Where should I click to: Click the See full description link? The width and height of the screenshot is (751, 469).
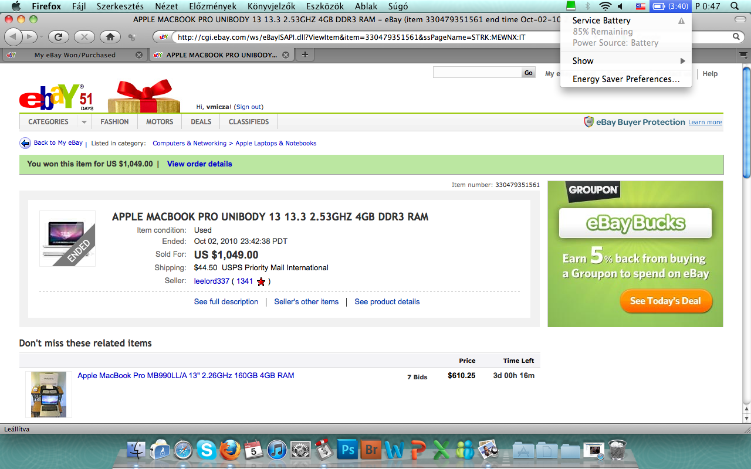click(226, 302)
